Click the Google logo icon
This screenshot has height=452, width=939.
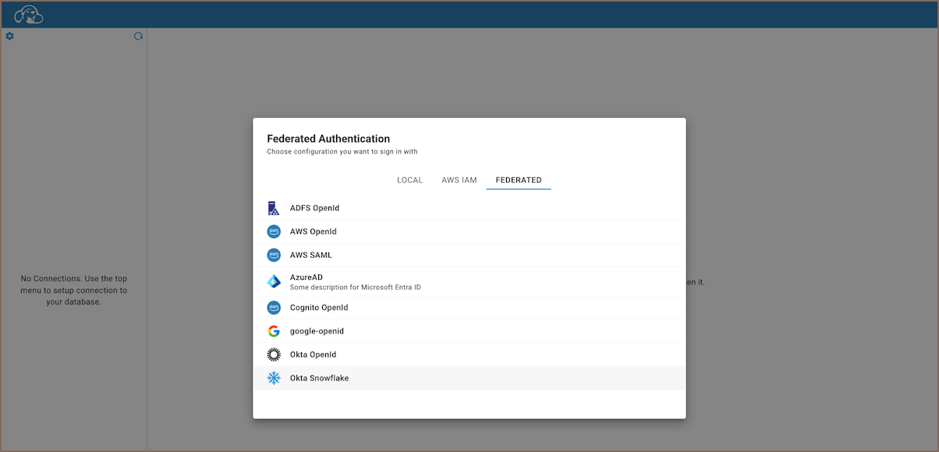click(274, 331)
